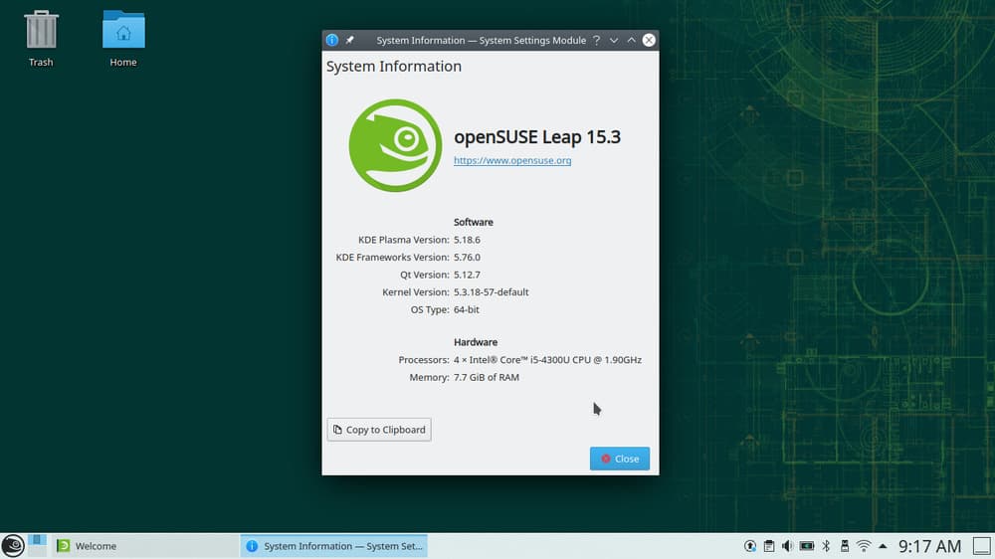
Task: Open the https://www.opensuse.org link
Action: point(512,160)
